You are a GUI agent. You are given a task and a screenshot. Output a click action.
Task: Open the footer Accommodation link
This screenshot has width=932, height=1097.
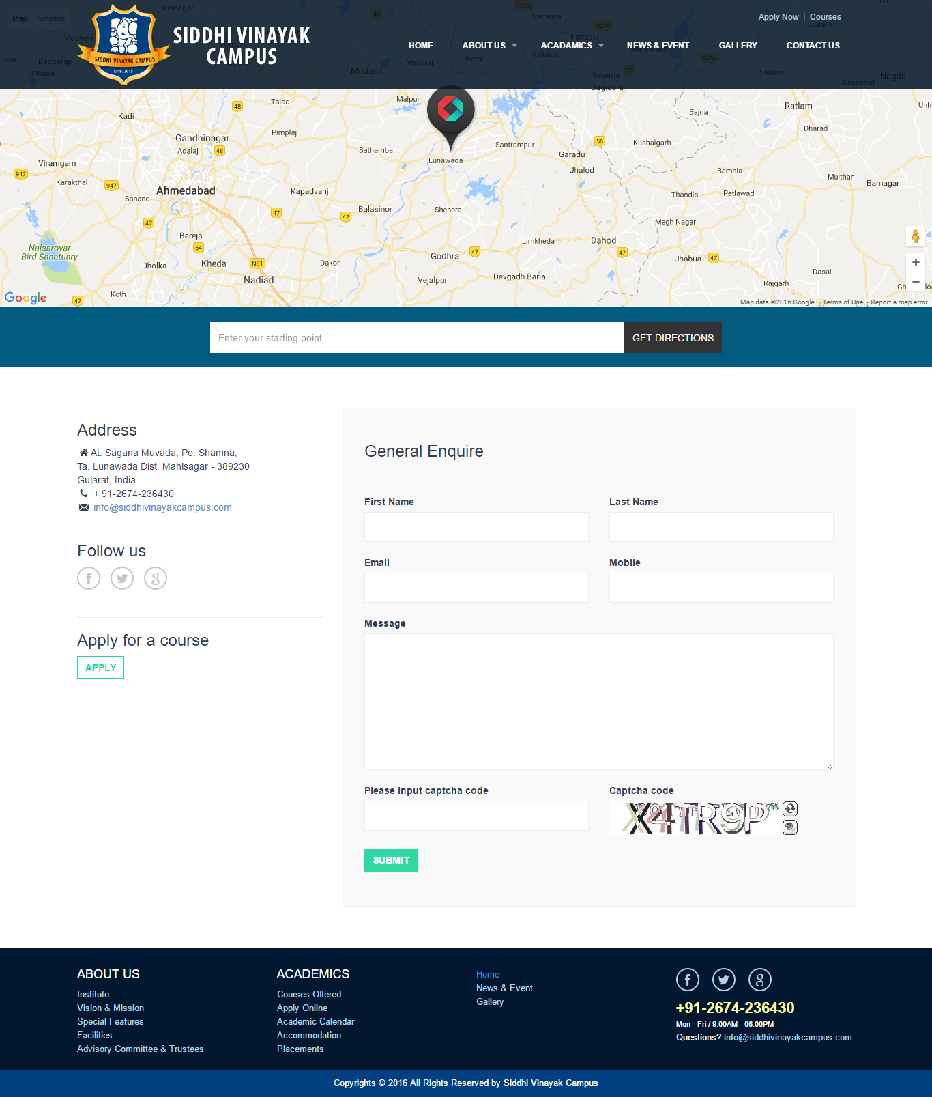pos(309,1035)
